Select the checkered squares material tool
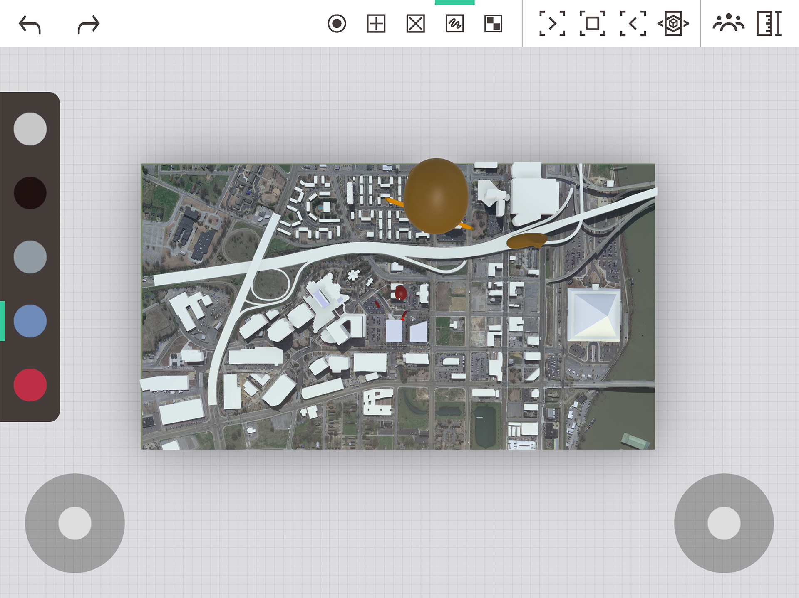Image resolution: width=799 pixels, height=598 pixels. tap(494, 24)
